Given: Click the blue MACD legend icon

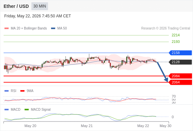Looking at the screenshot, I should (x=7, y=109).
